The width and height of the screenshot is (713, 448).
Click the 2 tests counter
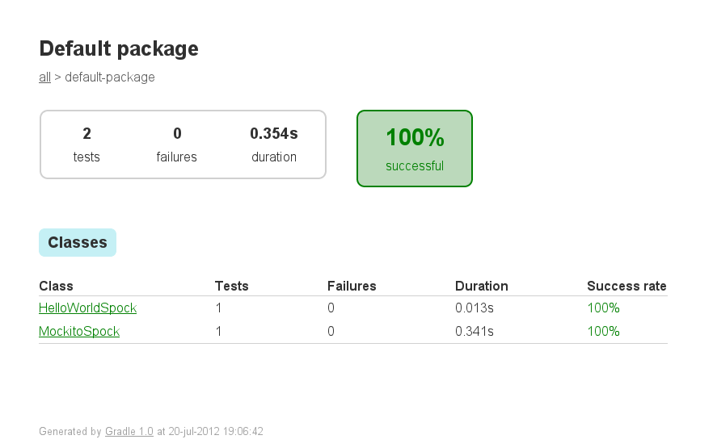coord(86,144)
